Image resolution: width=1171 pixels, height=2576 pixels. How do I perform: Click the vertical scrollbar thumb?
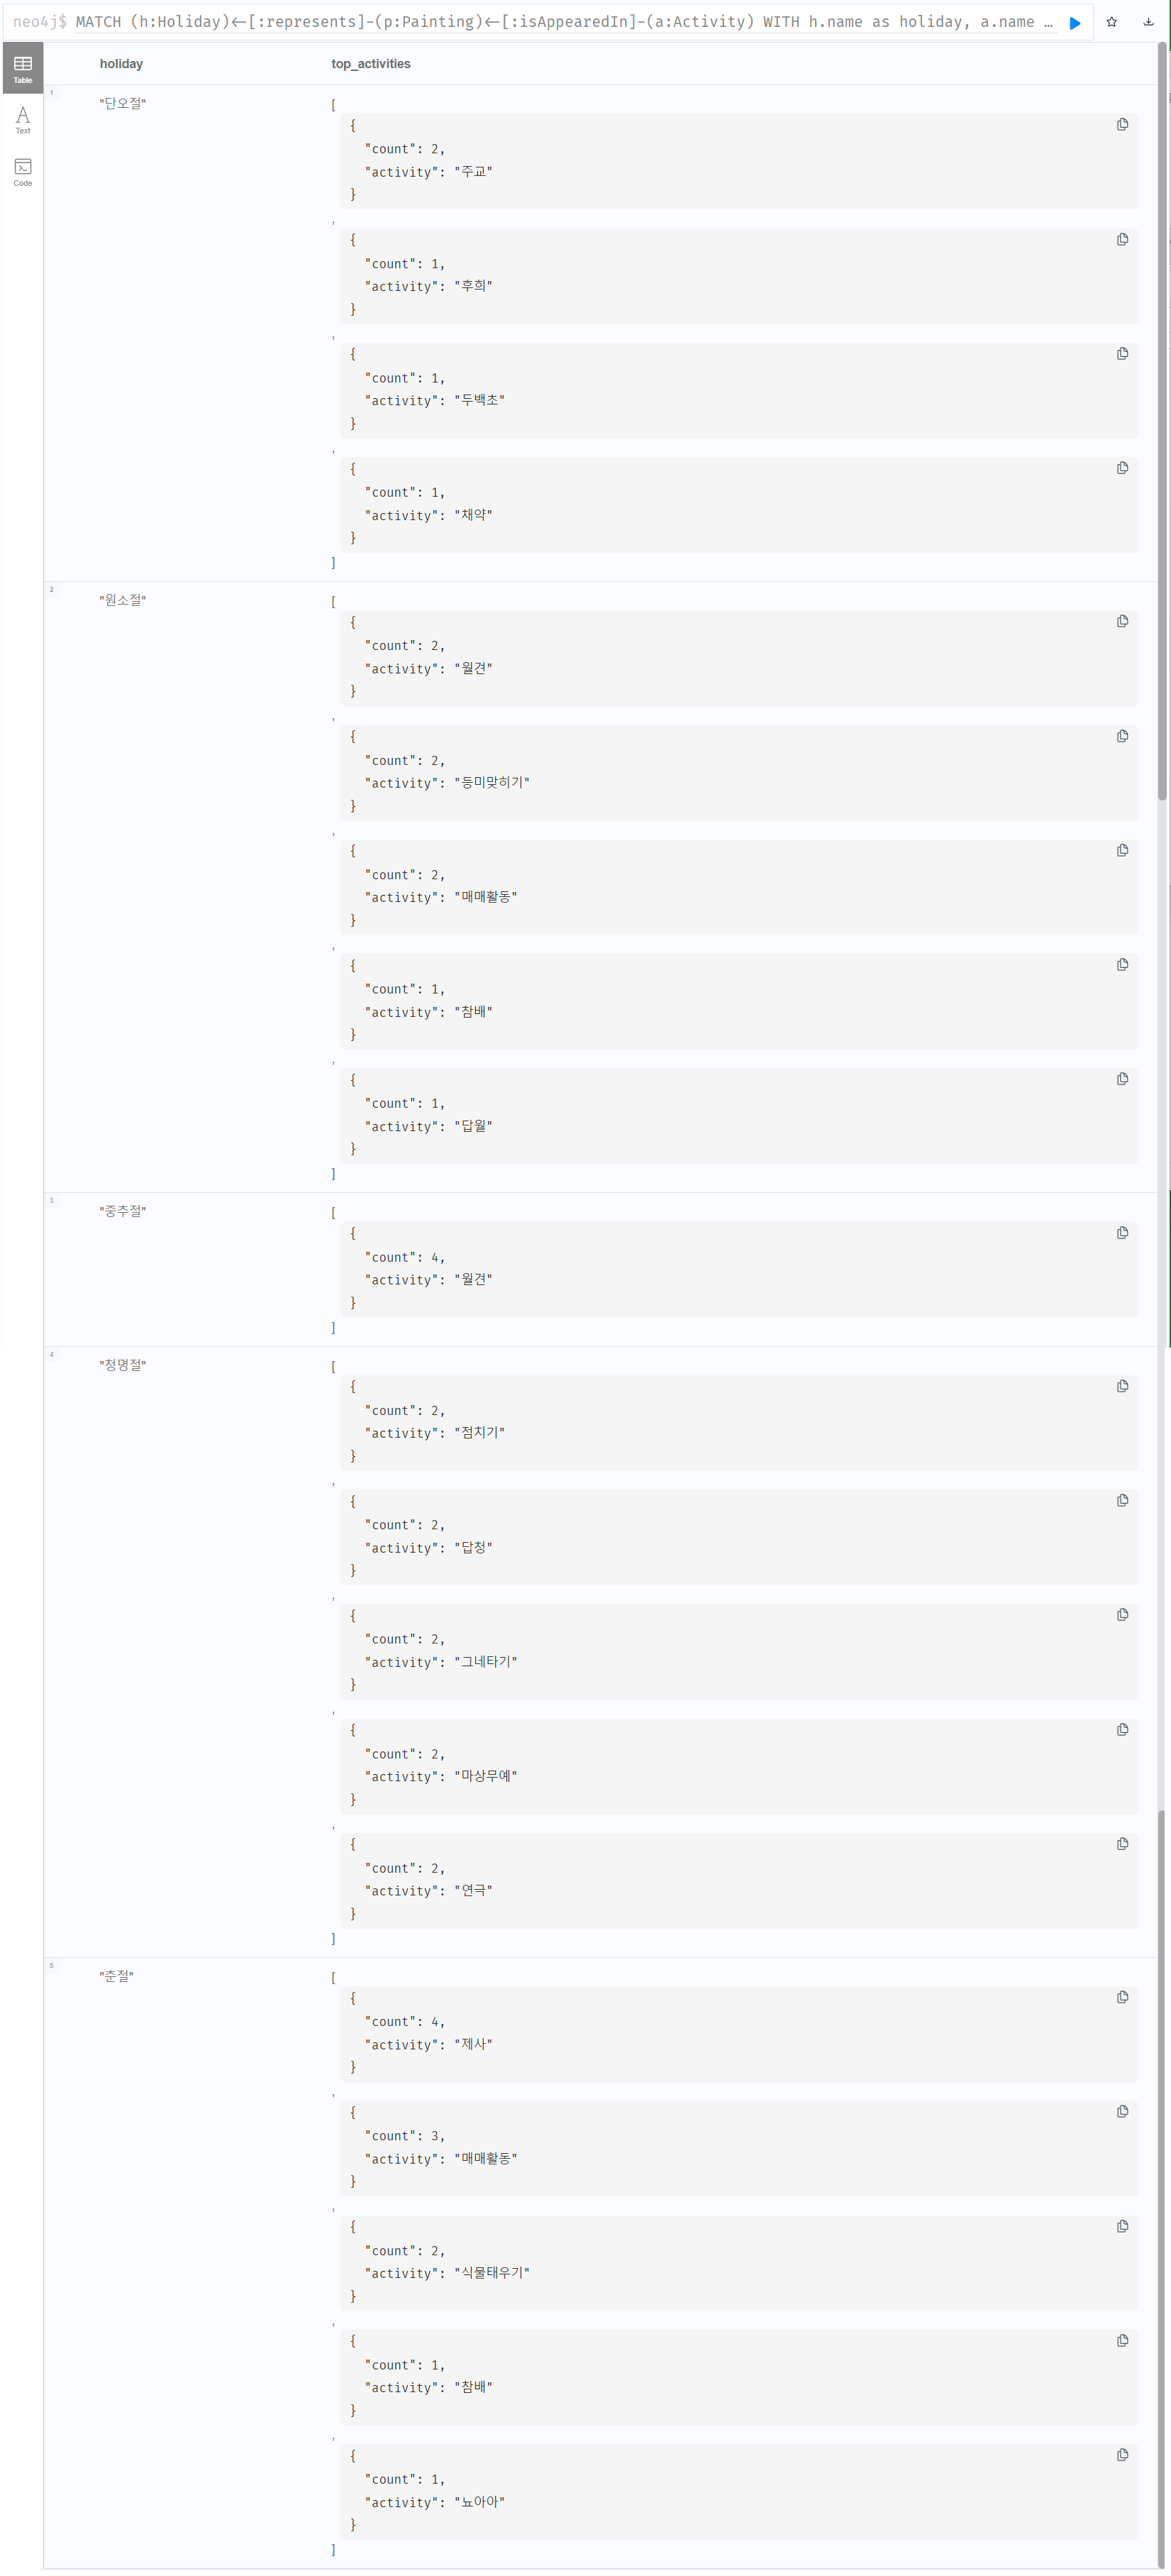pos(1162,420)
